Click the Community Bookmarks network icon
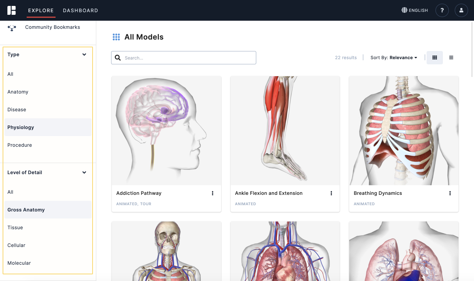 click(x=12, y=28)
